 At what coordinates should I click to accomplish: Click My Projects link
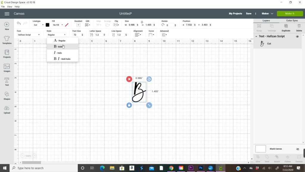click(235, 13)
